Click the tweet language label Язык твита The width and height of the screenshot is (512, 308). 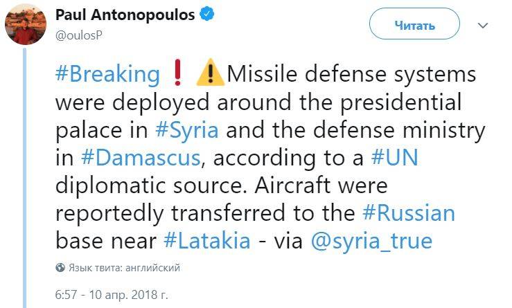[125, 267]
